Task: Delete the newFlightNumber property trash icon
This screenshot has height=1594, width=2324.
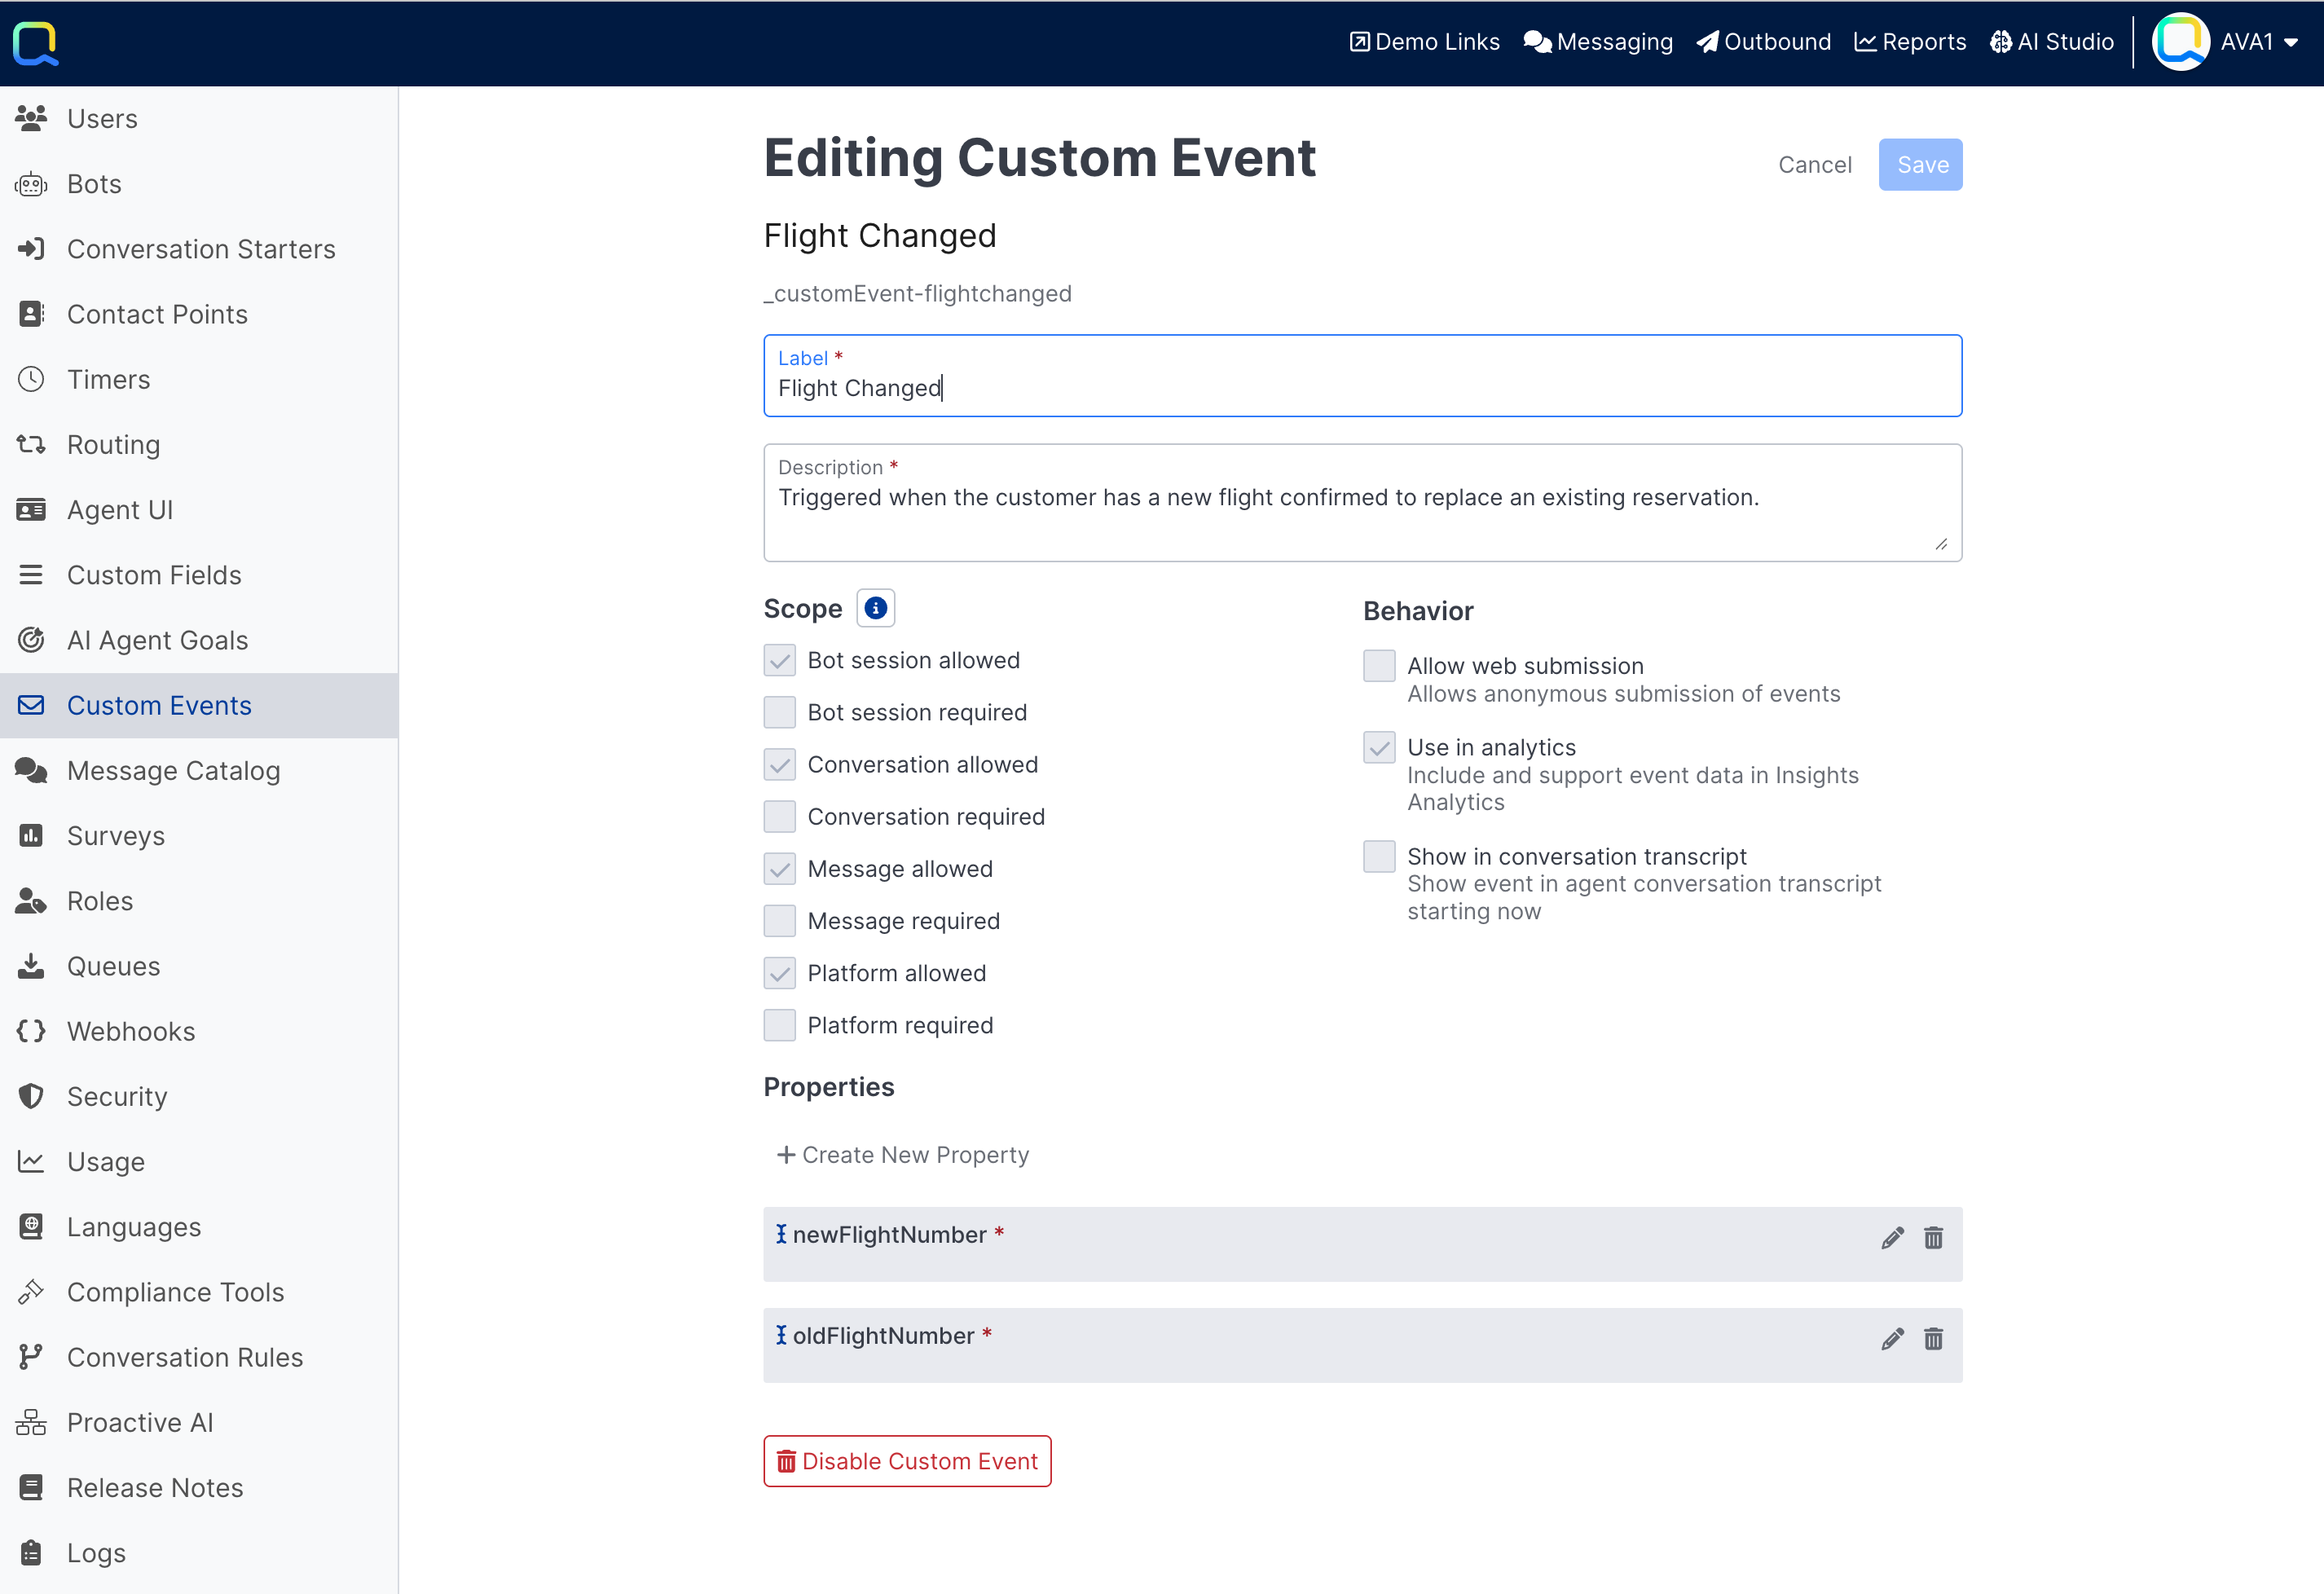Action: 1933,1238
